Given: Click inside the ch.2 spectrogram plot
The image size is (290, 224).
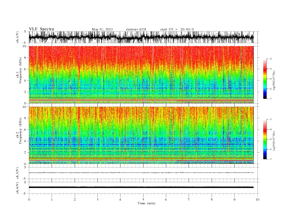Looking at the screenshot, I should pos(141,135).
